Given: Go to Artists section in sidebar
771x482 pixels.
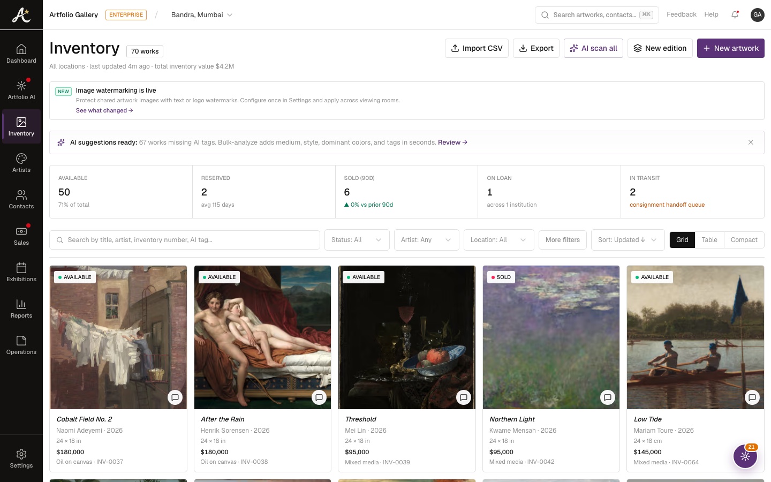Looking at the screenshot, I should [x=21, y=163].
